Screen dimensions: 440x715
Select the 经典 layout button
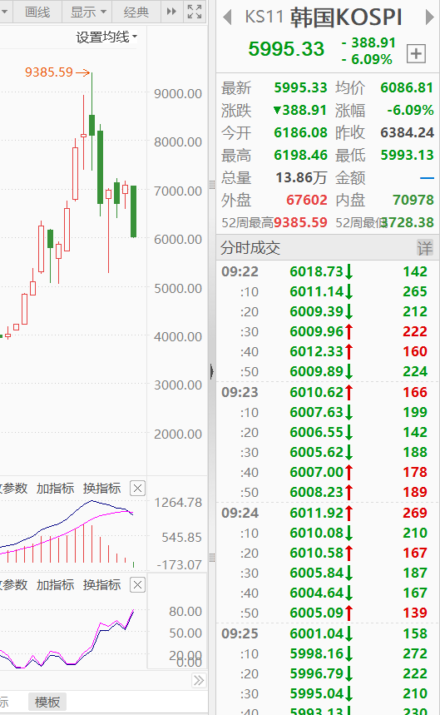pos(136,12)
